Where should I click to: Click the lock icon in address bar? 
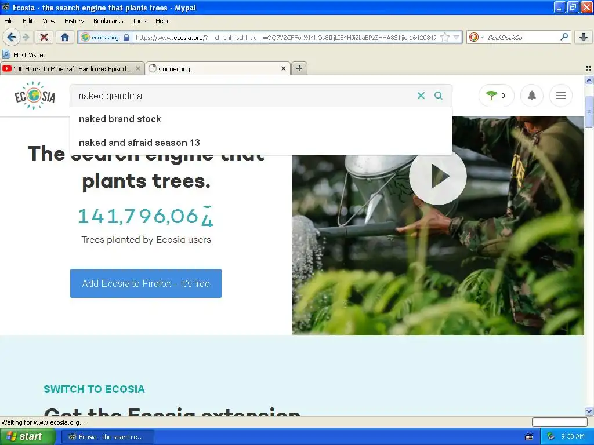pyautogui.click(x=126, y=37)
